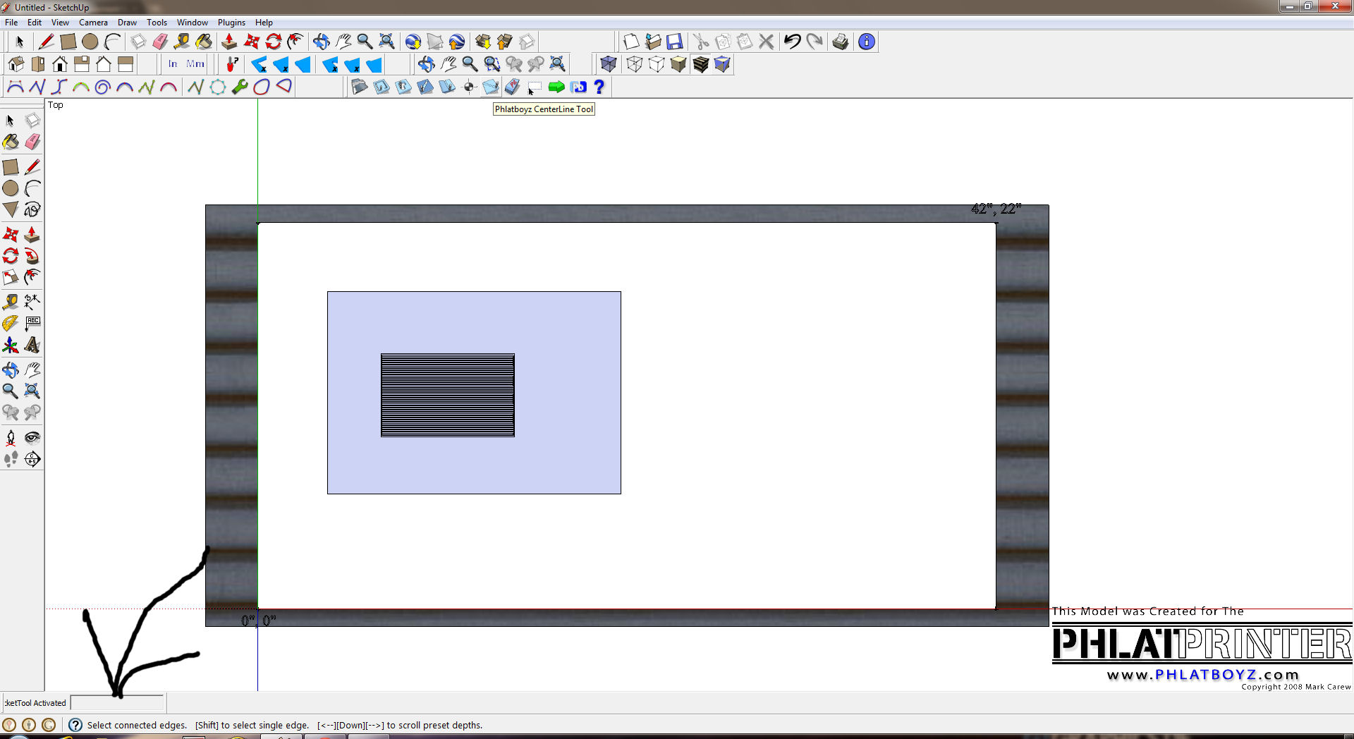Select the Position Camera tool
The width and height of the screenshot is (1354, 739).
[x=11, y=438]
